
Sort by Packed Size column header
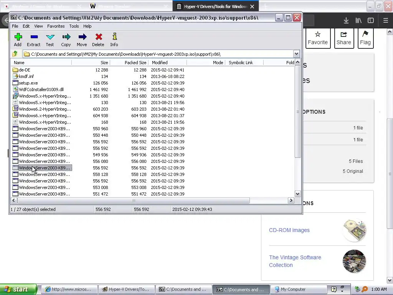(x=129, y=63)
